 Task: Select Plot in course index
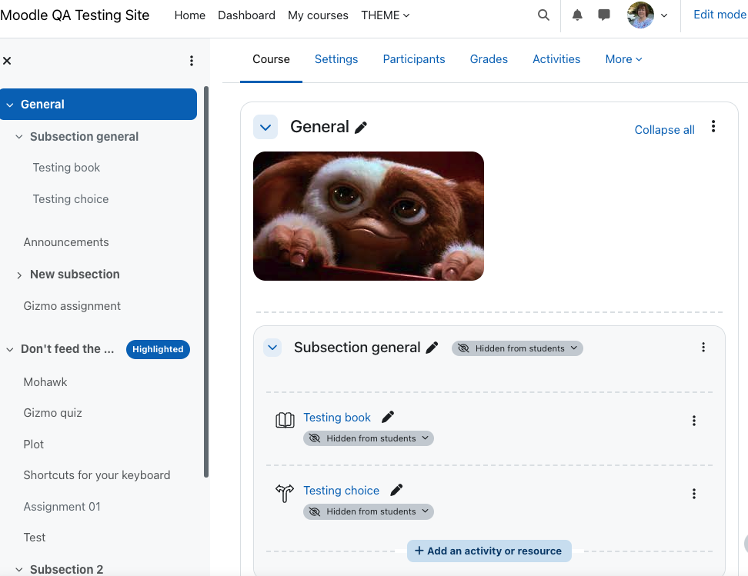point(33,444)
